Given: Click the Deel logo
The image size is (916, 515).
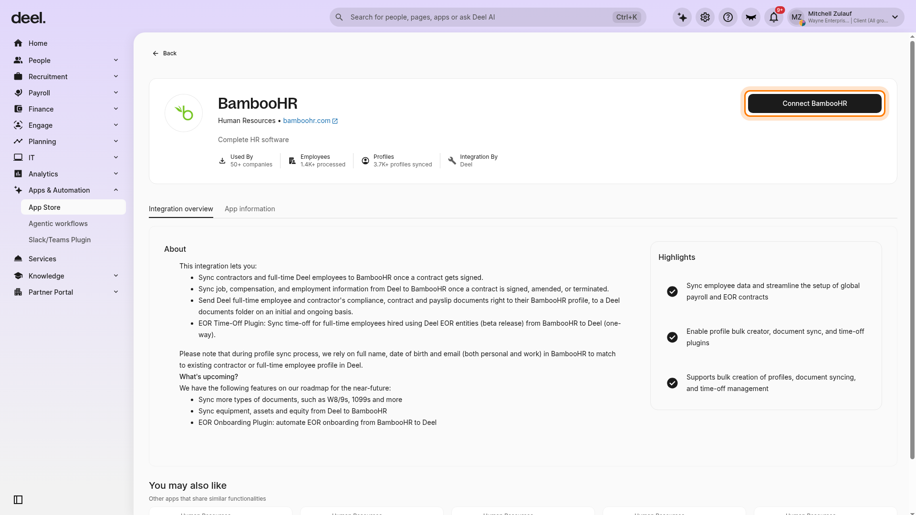Looking at the screenshot, I should click(28, 18).
